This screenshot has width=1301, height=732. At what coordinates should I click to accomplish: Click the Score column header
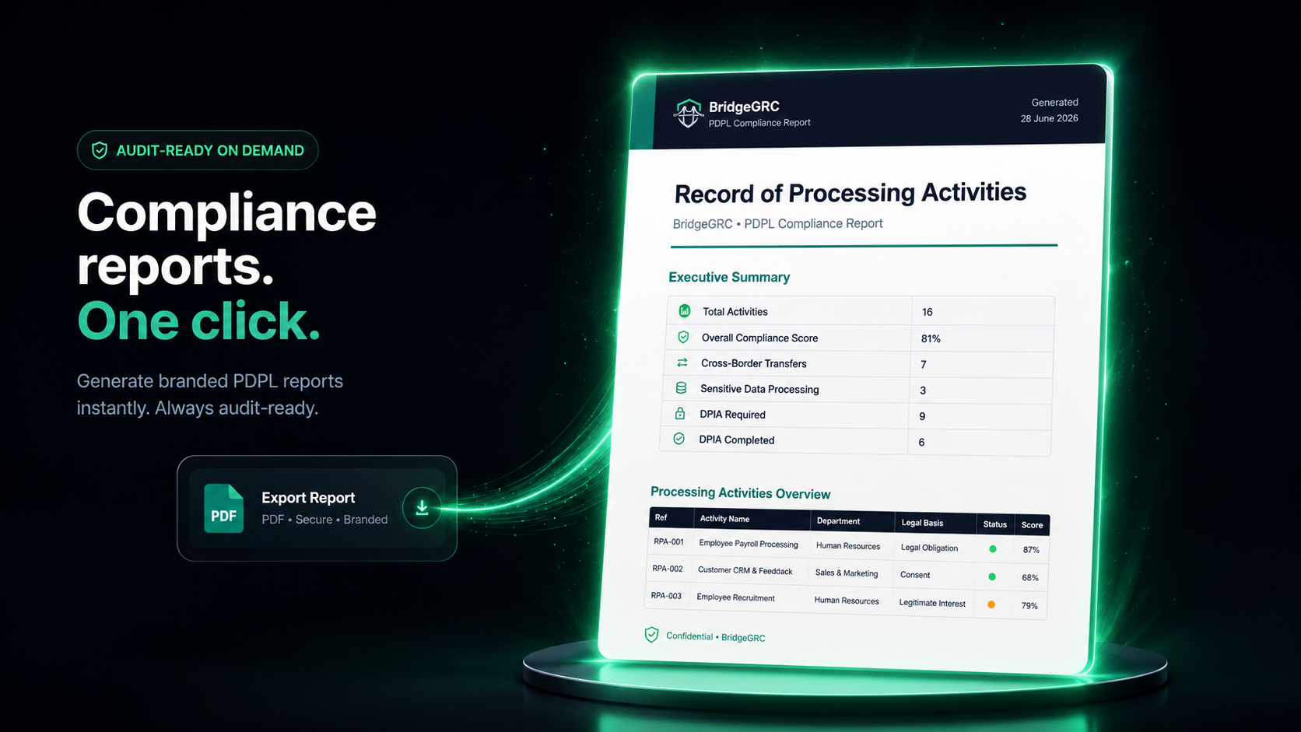tap(1032, 525)
